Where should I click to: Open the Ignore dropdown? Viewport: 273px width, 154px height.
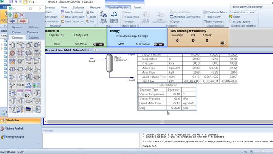coord(176,21)
